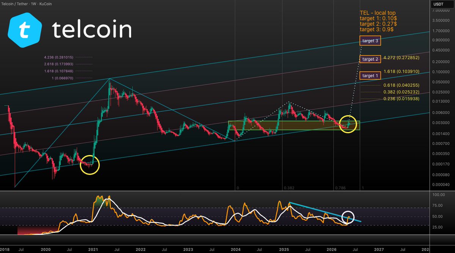The width and height of the screenshot is (455, 253).
Task: Click the 0.001400 price axis label
Action: click(440, 134)
